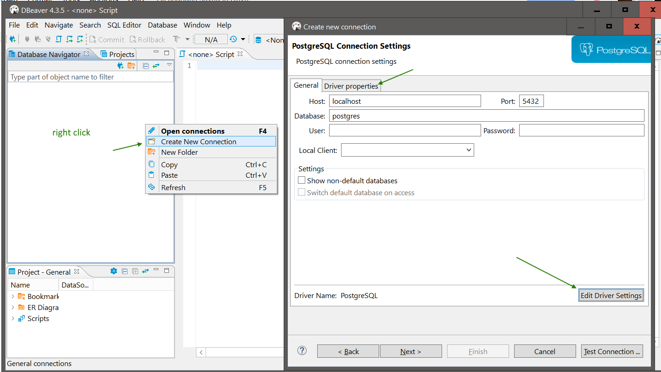Viewport: 661px width, 372px height.
Task: Click the N/A transaction counter box
Action: pyautogui.click(x=211, y=39)
